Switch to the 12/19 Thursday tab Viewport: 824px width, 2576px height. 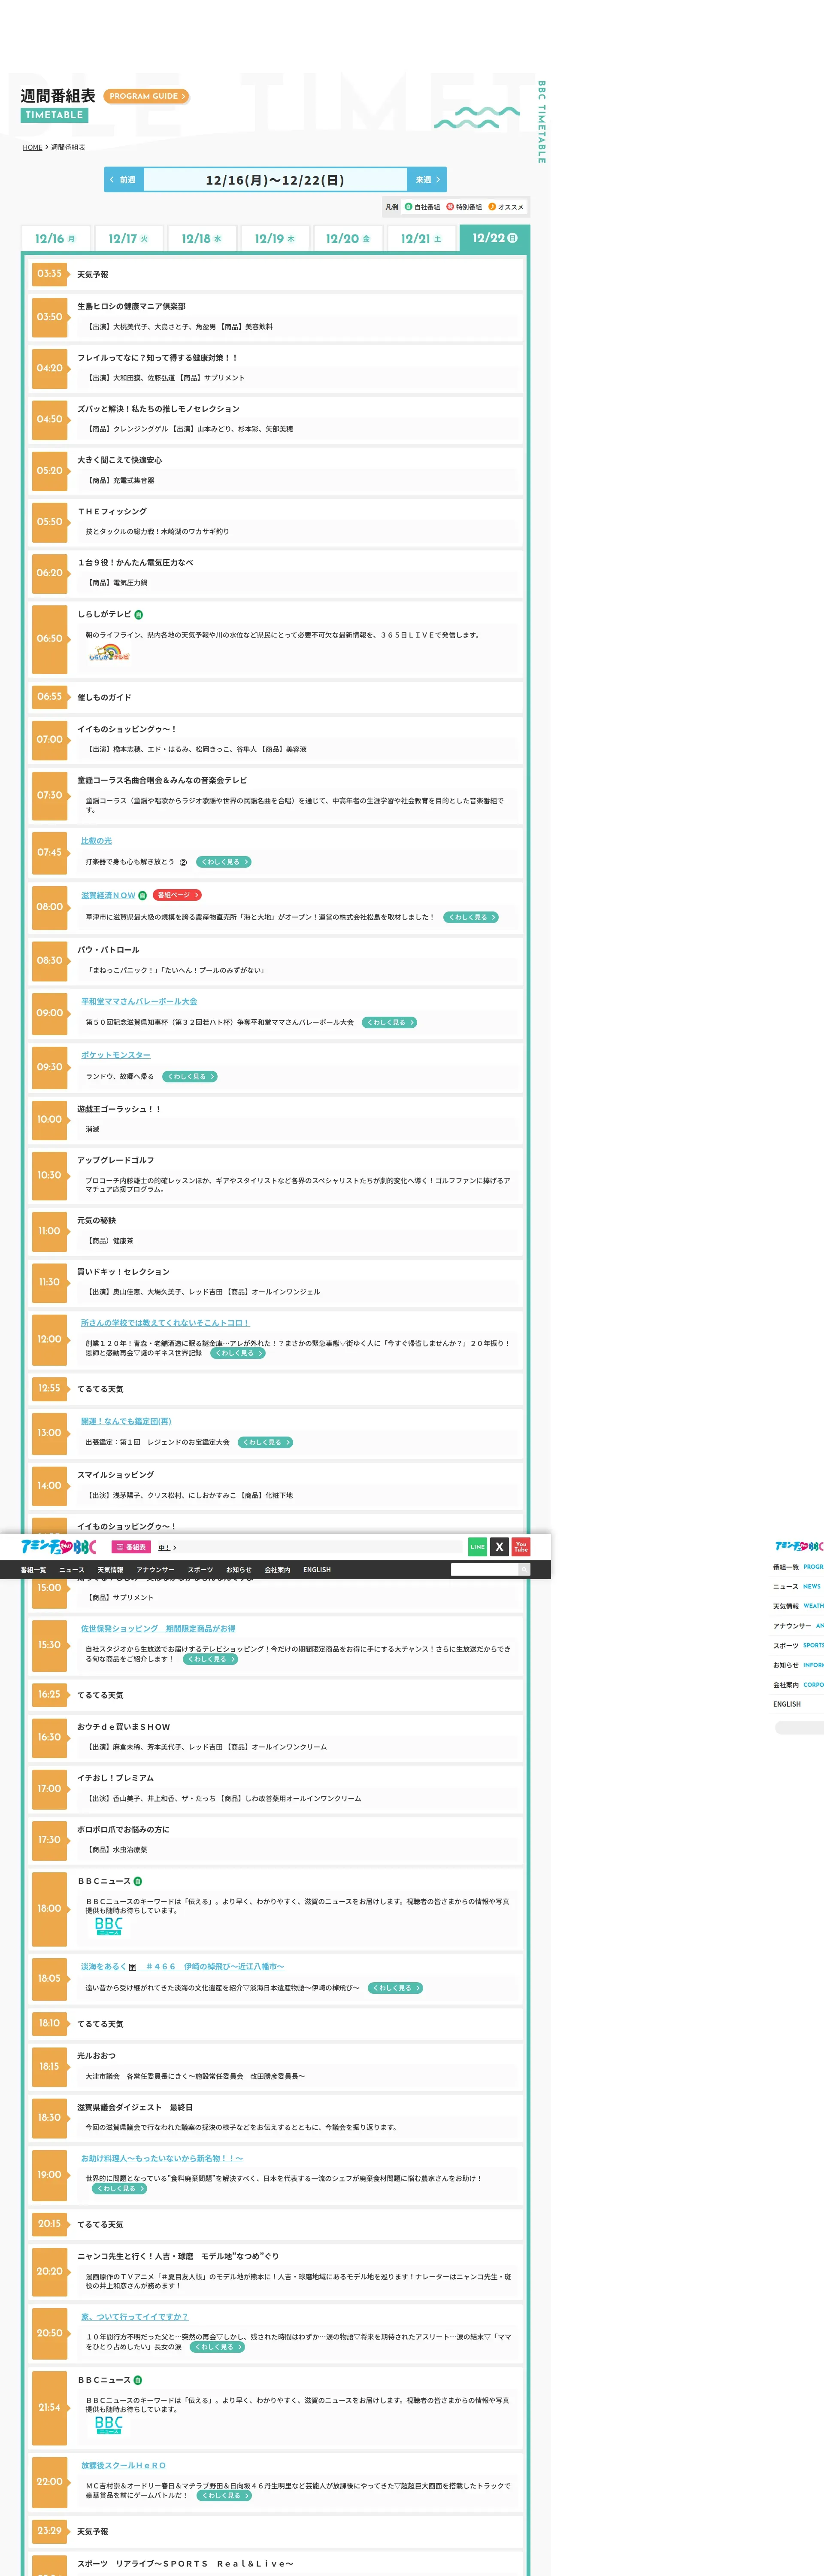coord(274,239)
